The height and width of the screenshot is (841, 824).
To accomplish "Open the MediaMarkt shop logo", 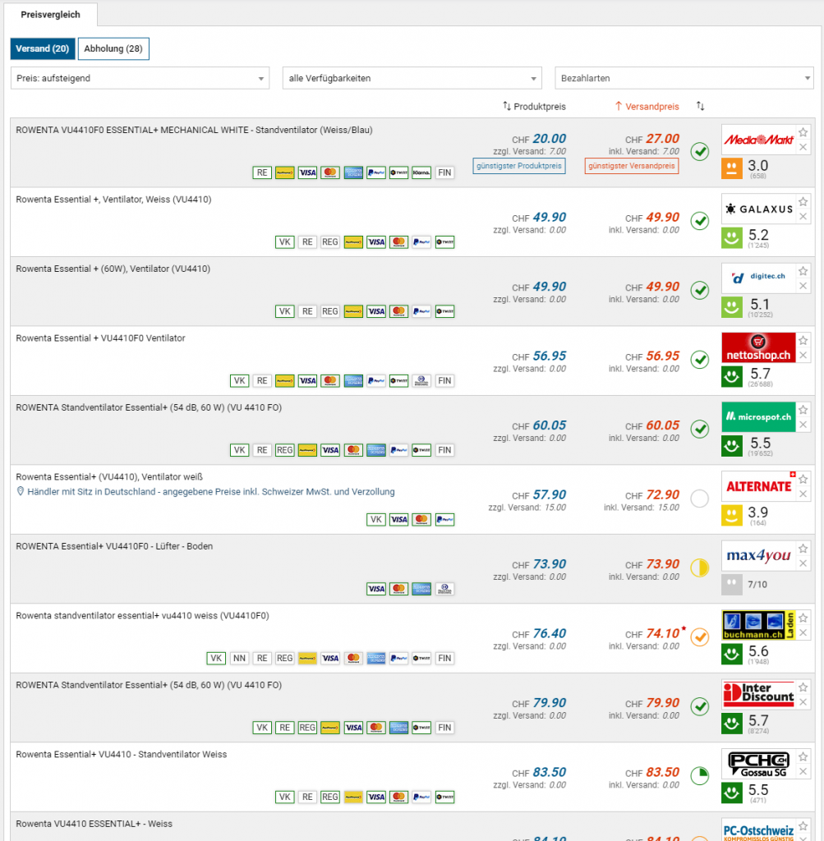I will coord(757,140).
